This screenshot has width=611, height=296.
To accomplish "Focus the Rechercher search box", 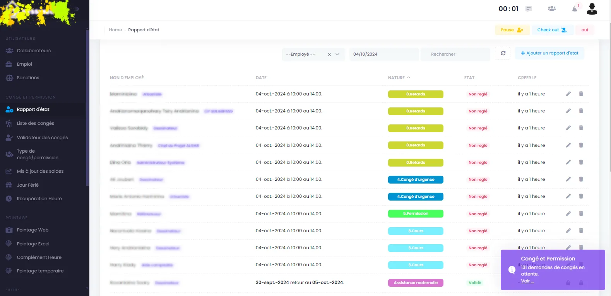I will [x=455, y=54].
